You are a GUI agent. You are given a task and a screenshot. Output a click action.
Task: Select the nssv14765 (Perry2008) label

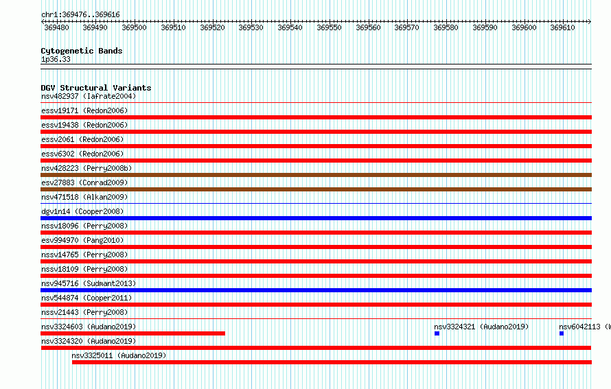(84, 255)
